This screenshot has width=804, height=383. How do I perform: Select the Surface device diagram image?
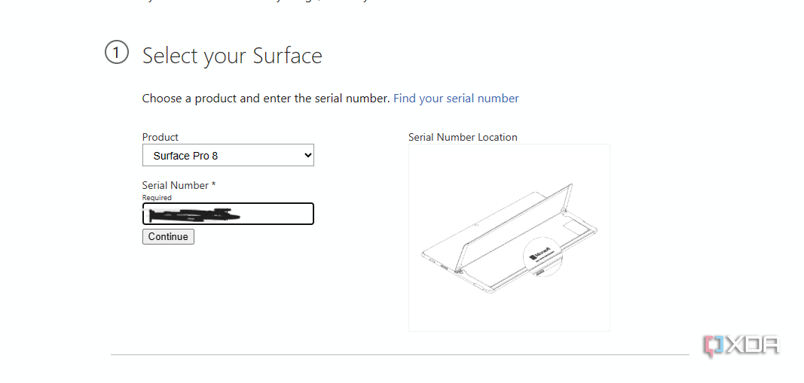point(509,237)
